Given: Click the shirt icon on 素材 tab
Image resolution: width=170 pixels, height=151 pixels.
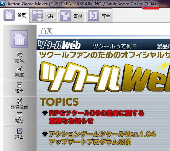Looking at the screenshot, I should [65, 16].
